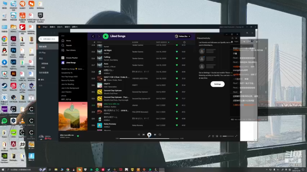Sort by the Title column header
Viewport: 307px width, 172px height.
coord(99,42)
